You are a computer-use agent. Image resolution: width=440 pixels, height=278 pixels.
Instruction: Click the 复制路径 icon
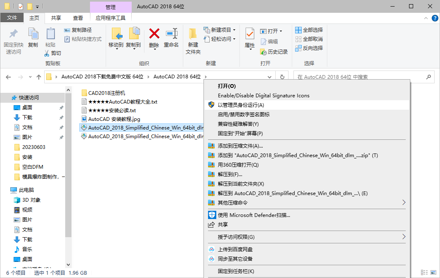coord(78,30)
